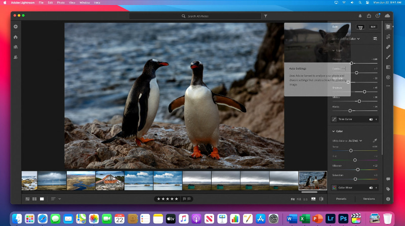The image size is (405, 226).
Task: Switch to square grid view
Action: tap(34, 199)
